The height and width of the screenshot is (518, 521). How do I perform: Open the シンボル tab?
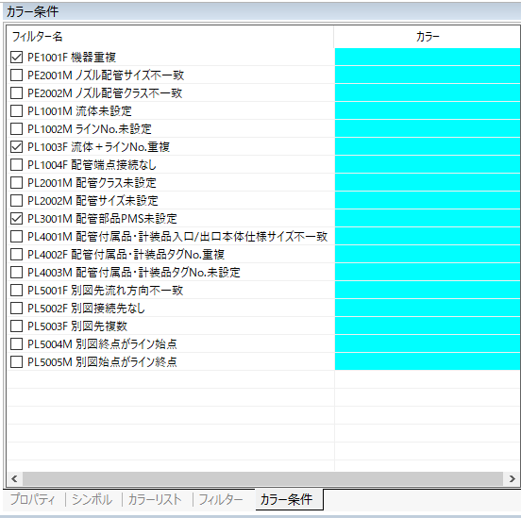coord(92,499)
